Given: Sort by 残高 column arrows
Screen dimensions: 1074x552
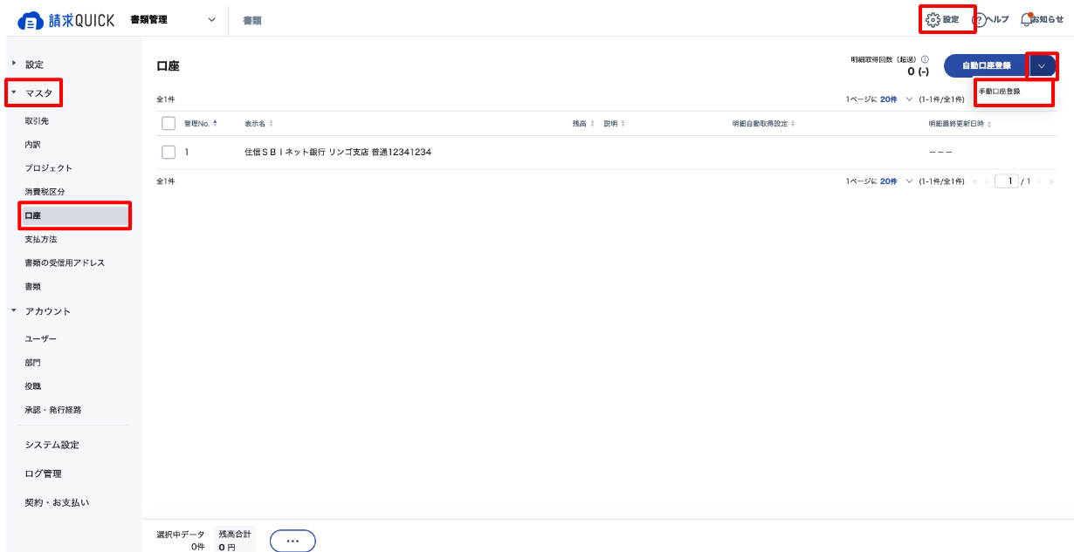Looking at the screenshot, I should [x=594, y=124].
